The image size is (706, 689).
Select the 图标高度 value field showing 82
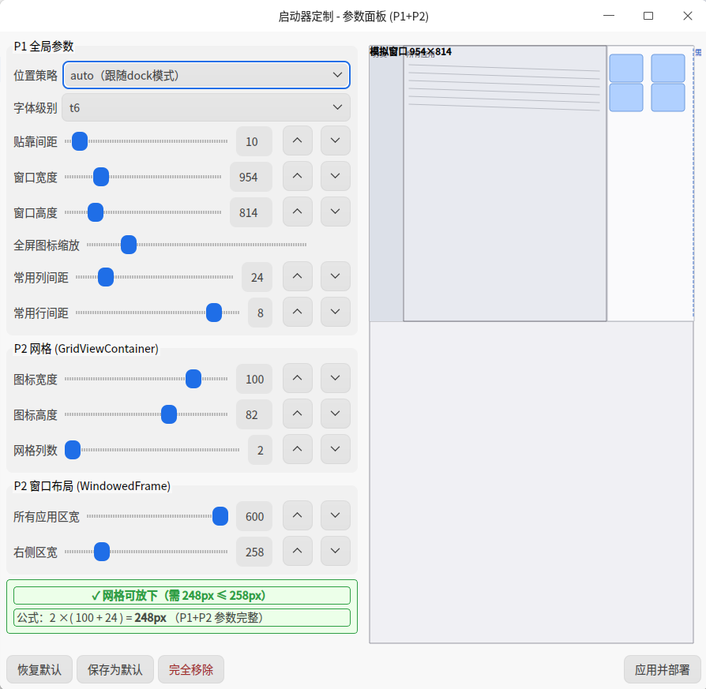coord(254,414)
